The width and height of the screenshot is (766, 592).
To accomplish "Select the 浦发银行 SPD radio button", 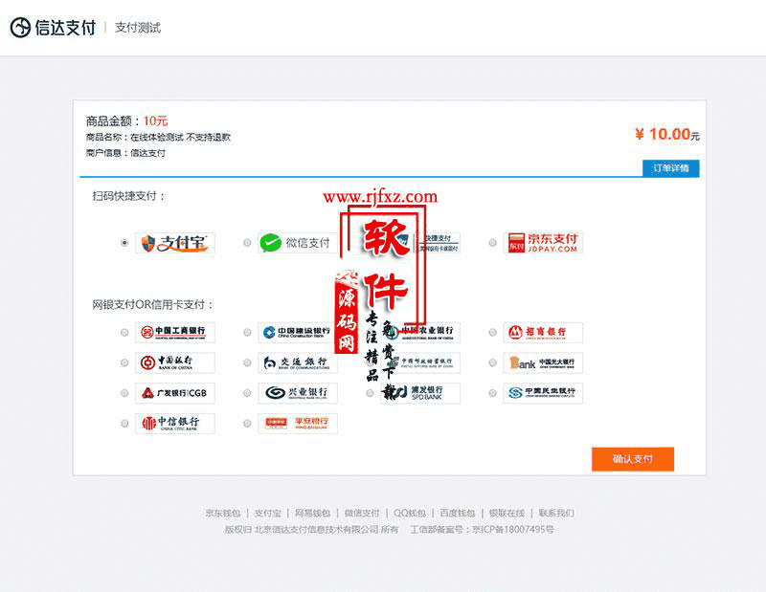I will click(x=370, y=393).
